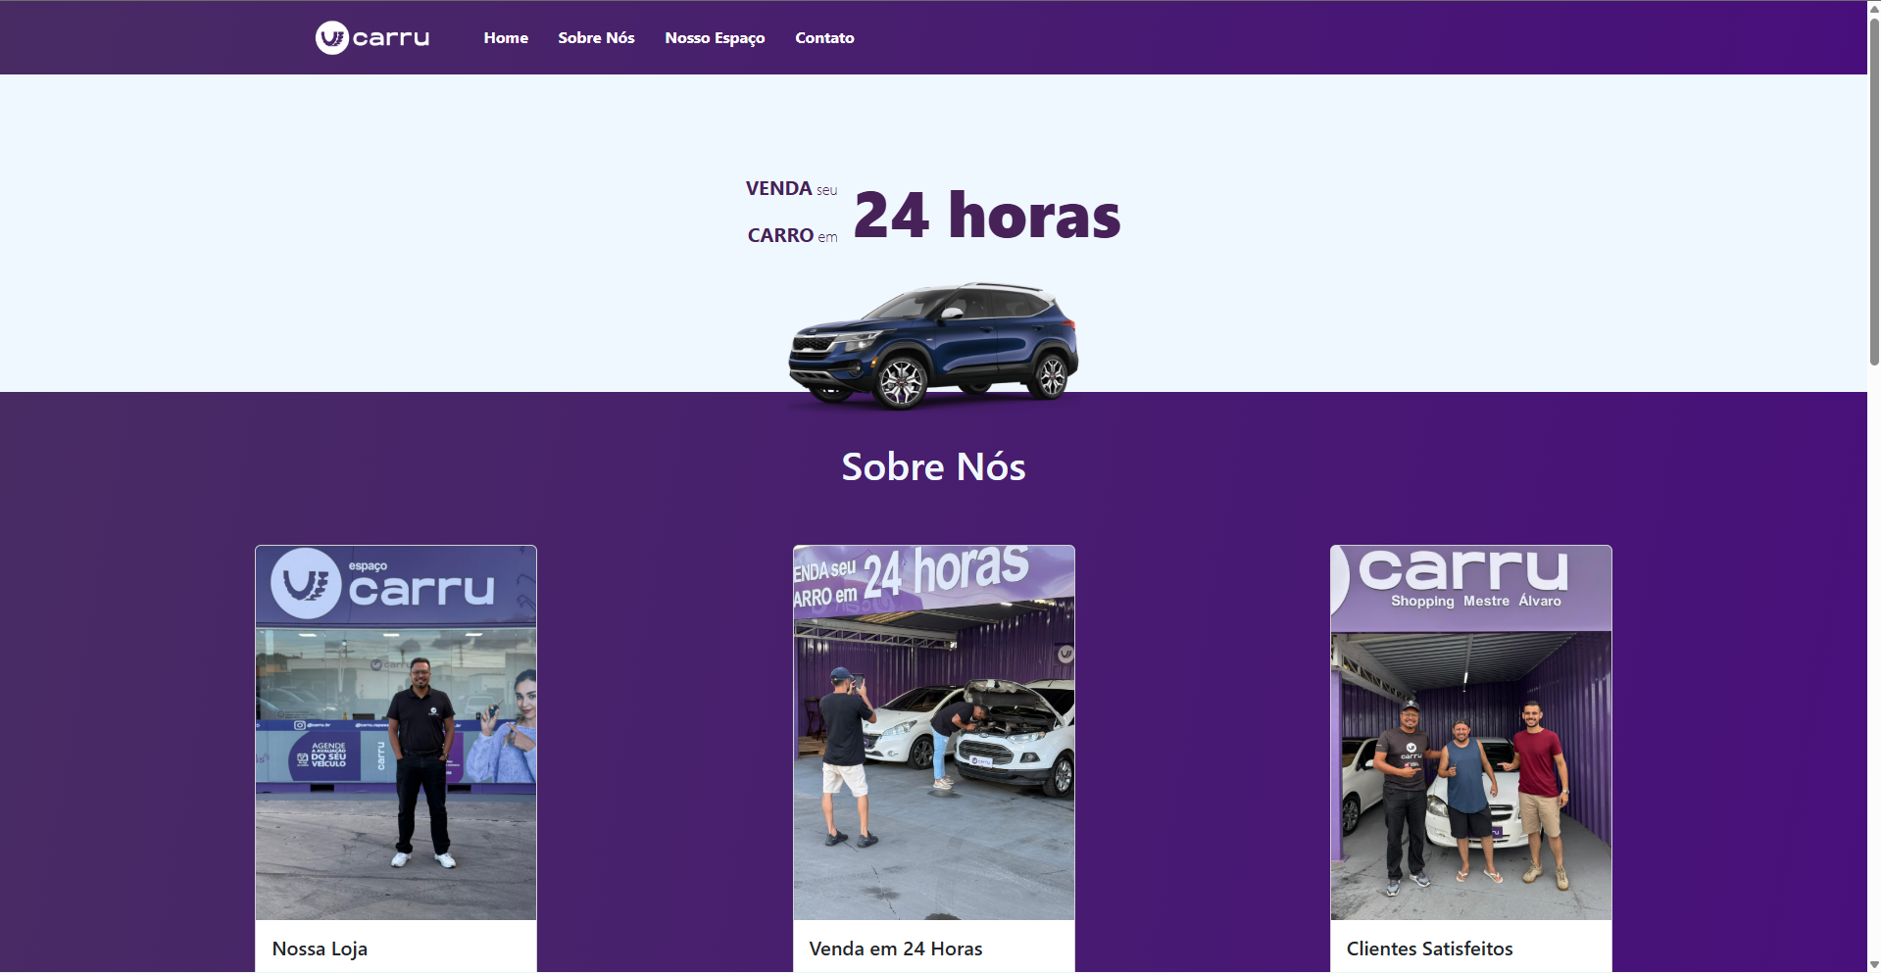This screenshot has height=973, width=1881.
Task: Open Nosso Espaço navigation link
Action: (x=715, y=38)
